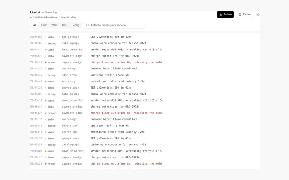Click the 'Streaming' status label
This screenshot has width=289, height=180.
(51, 12)
